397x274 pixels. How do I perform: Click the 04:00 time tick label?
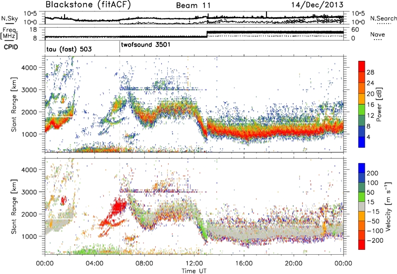(x=95, y=264)
